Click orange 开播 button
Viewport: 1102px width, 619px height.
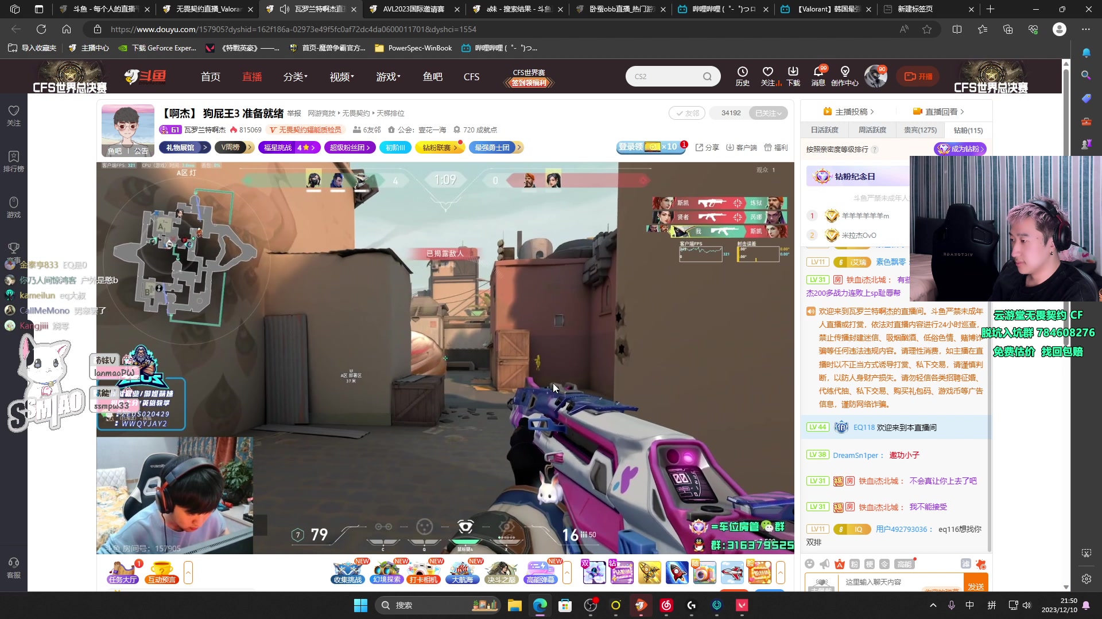(x=918, y=76)
